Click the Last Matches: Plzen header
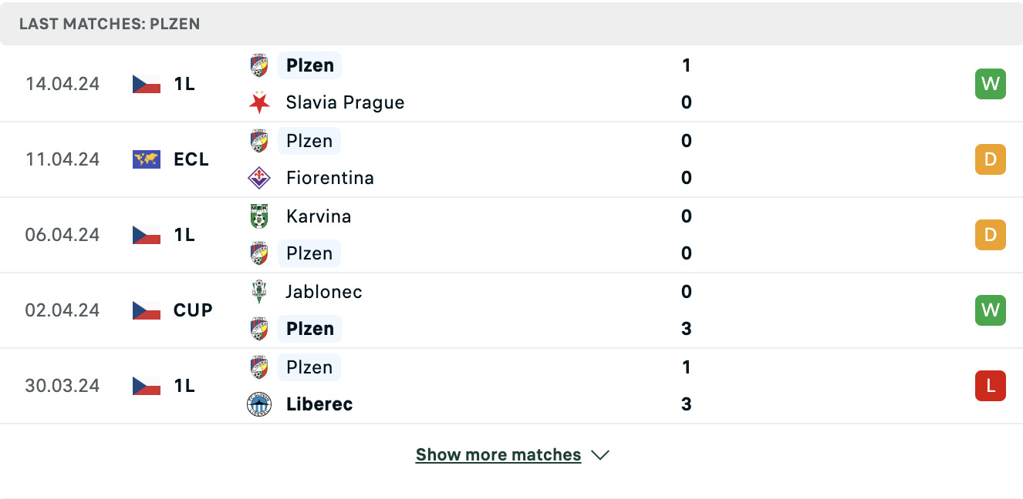 tap(110, 24)
